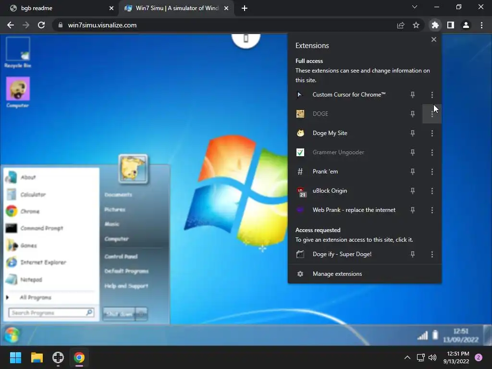Image resolution: width=492 pixels, height=369 pixels.
Task: Open more options for Prank 'em
Action: click(x=432, y=172)
